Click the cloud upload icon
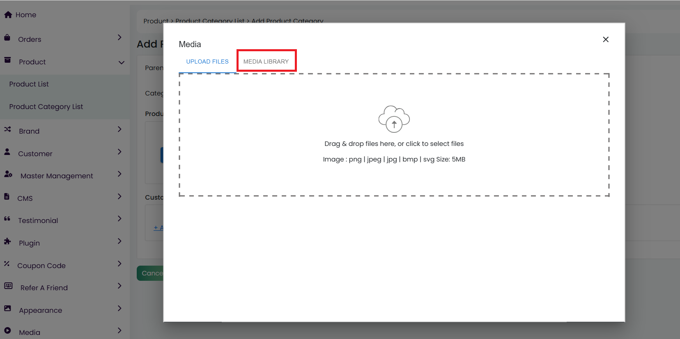Screen dimensions: 680x339 pos(394,119)
